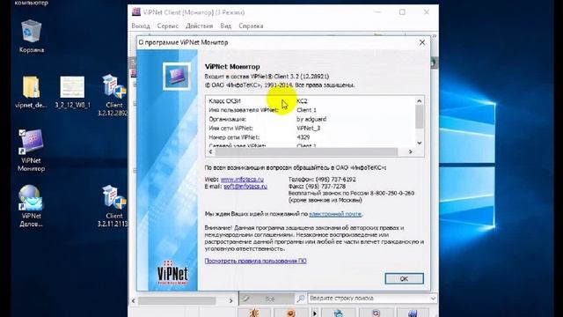The width and height of the screenshot is (563, 317).
Task: Click the Все filter button near search
Action: [267, 299]
